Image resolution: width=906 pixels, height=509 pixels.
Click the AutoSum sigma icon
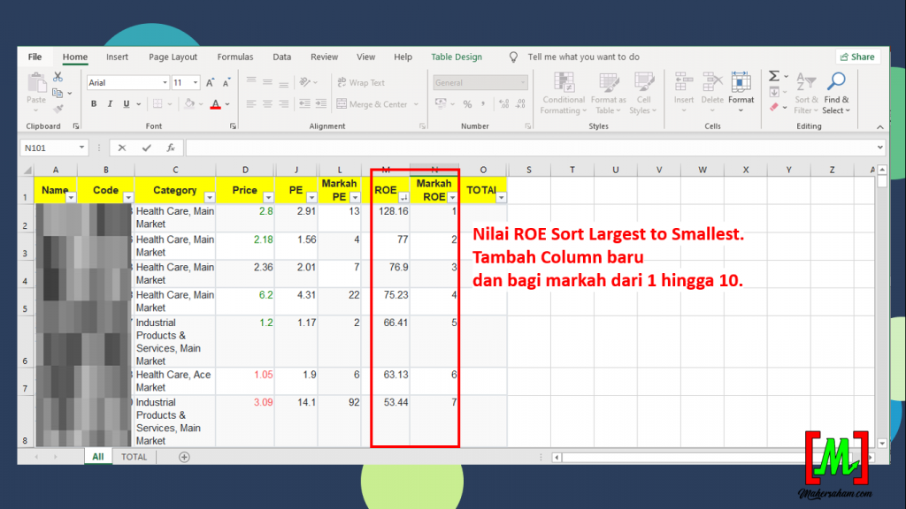[x=774, y=77]
